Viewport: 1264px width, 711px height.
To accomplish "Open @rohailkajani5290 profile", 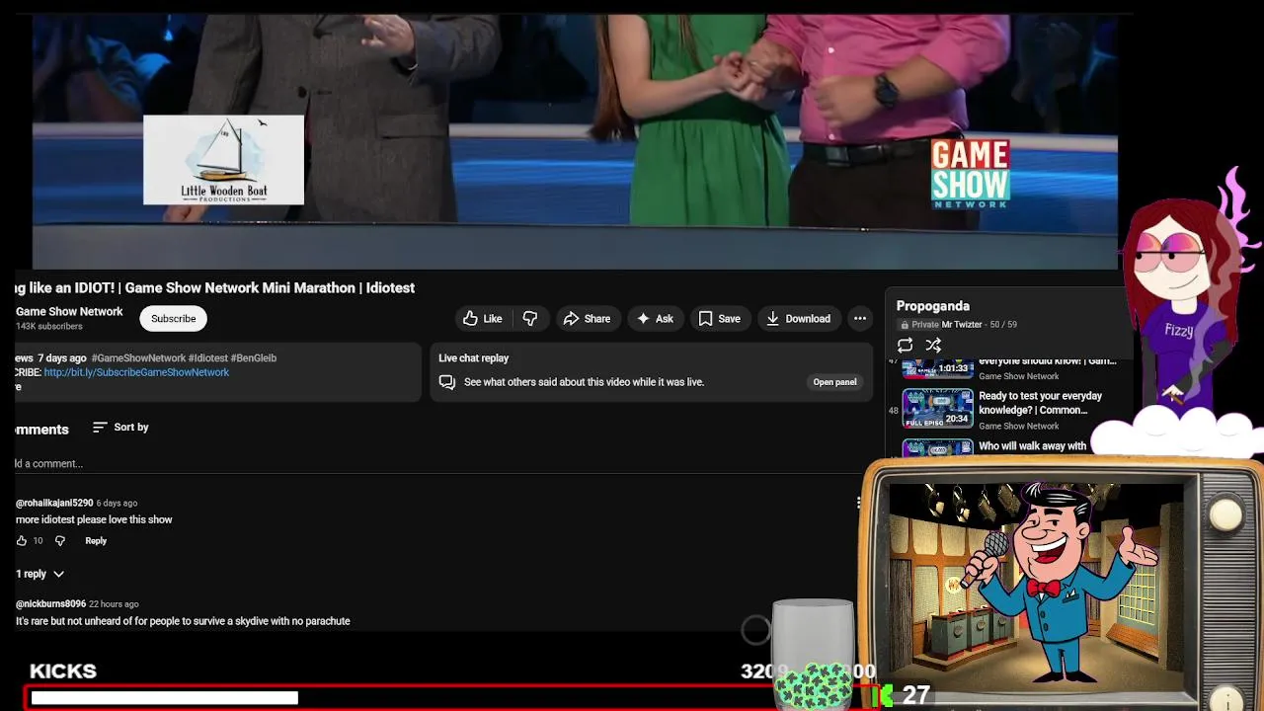I will 54,504.
